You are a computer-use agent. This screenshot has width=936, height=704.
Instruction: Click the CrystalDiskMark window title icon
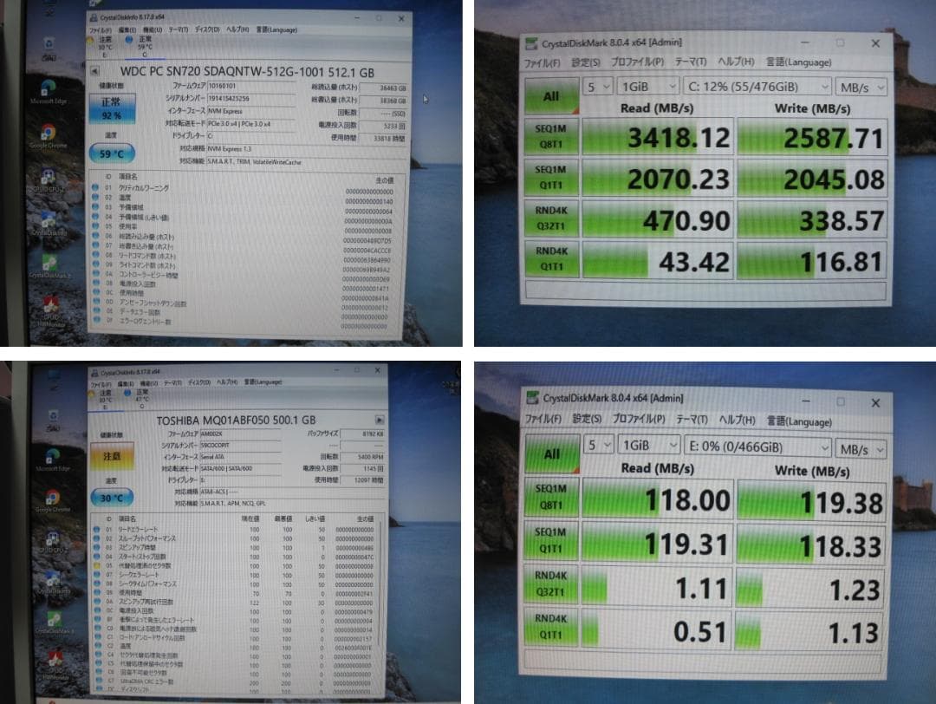(x=532, y=42)
